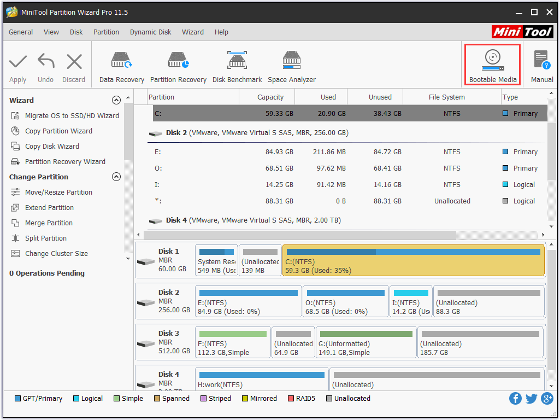Select the H:work(NTFS) block on Disk 4
Viewport: 560px width, 420px height.
pyautogui.click(x=262, y=380)
